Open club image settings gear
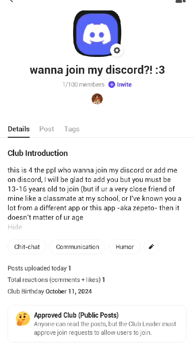The height and width of the screenshot is (345, 194). 117,51
